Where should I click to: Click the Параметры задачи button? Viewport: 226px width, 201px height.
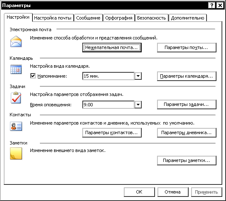pyautogui.click(x=187, y=104)
